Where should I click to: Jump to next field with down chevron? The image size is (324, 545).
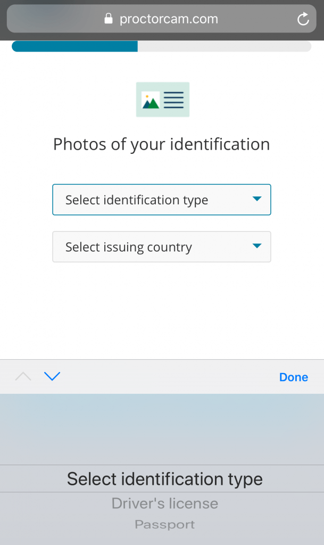[52, 377]
